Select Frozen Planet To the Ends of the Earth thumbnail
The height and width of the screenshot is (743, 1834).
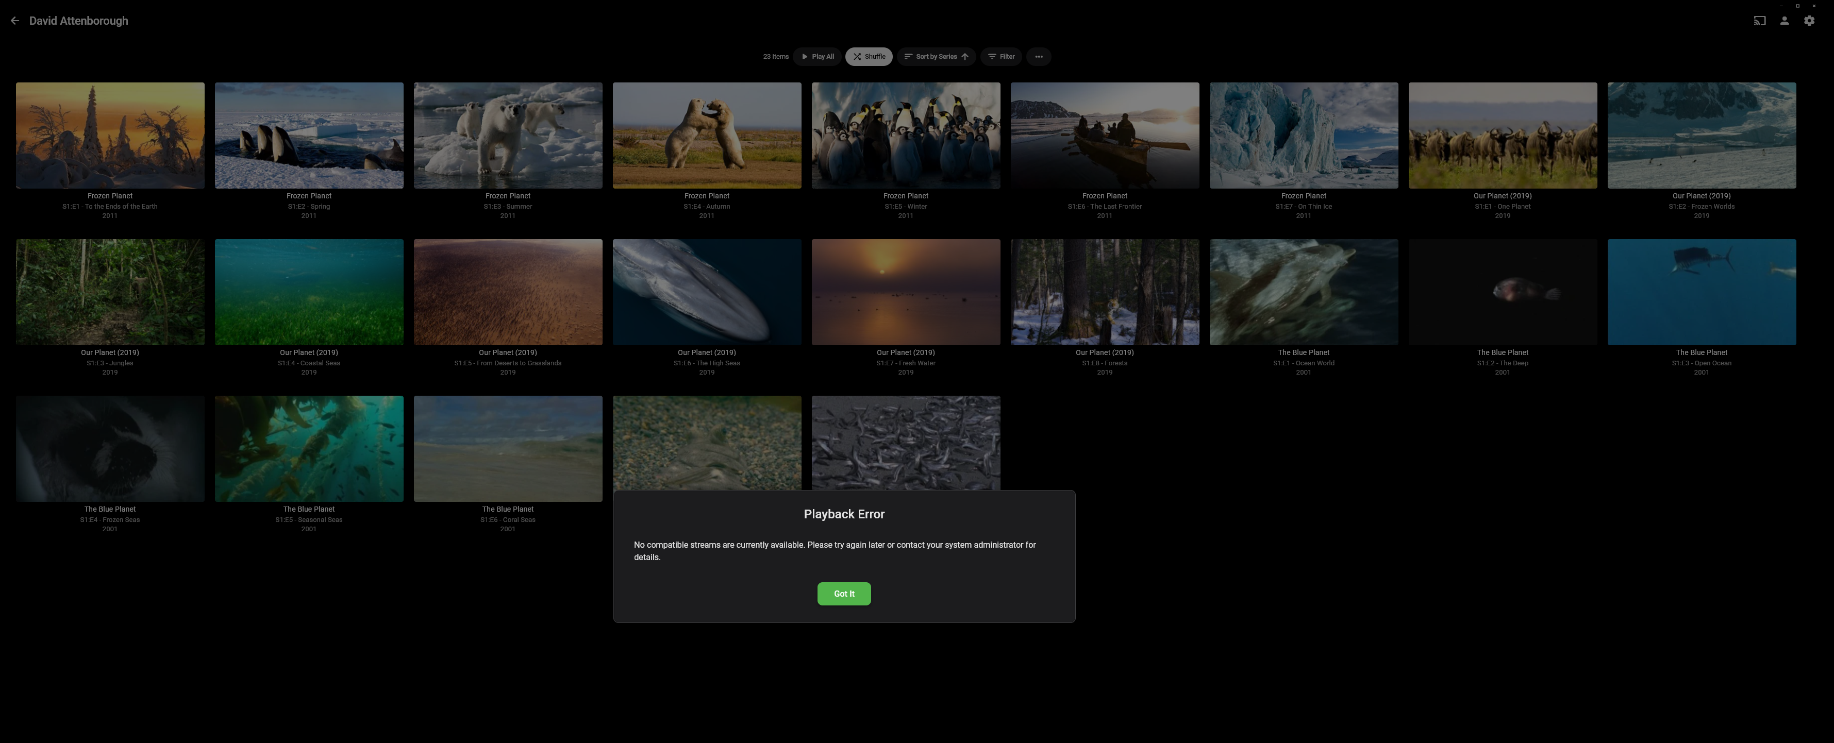110,135
